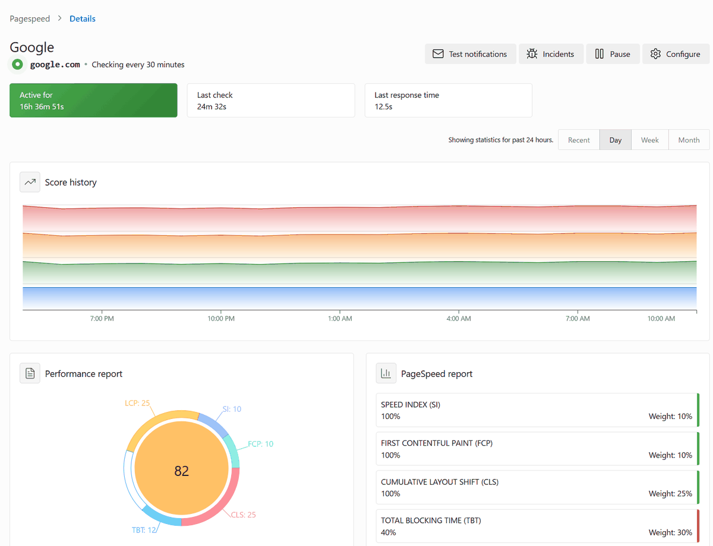Select the Day statistics range
The width and height of the screenshot is (713, 546).
coord(616,140)
